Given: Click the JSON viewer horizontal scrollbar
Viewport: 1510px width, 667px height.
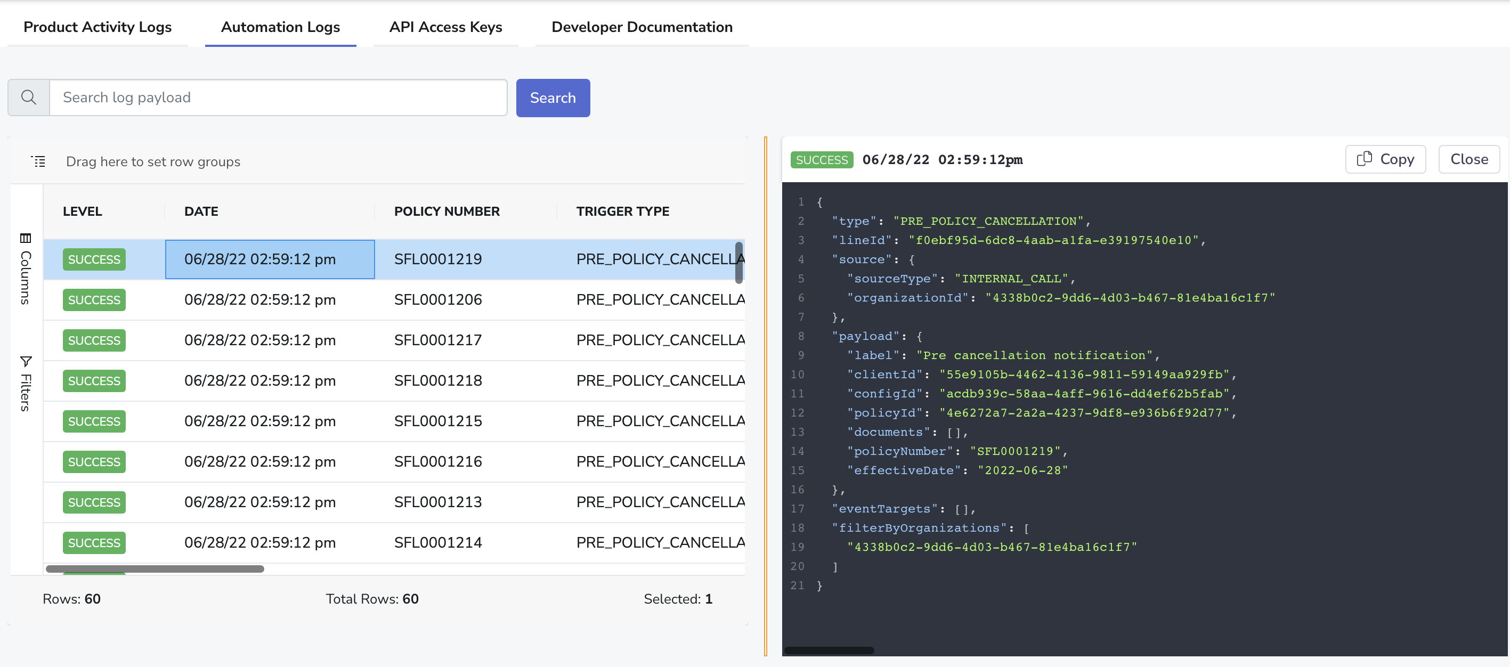Looking at the screenshot, I should (x=829, y=650).
